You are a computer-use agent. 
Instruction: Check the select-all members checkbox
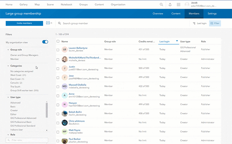pyautogui.click(x=58, y=42)
